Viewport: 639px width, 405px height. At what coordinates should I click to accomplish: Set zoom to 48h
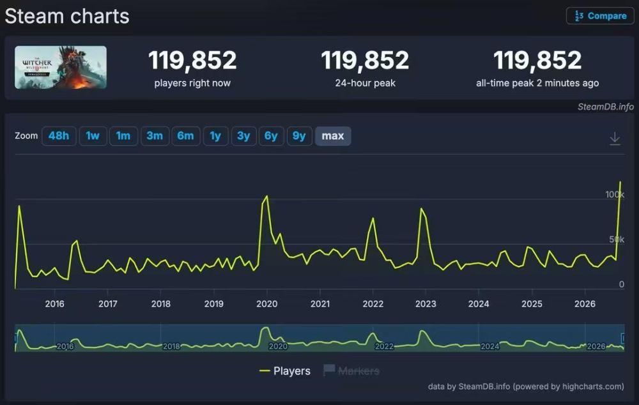(x=59, y=135)
